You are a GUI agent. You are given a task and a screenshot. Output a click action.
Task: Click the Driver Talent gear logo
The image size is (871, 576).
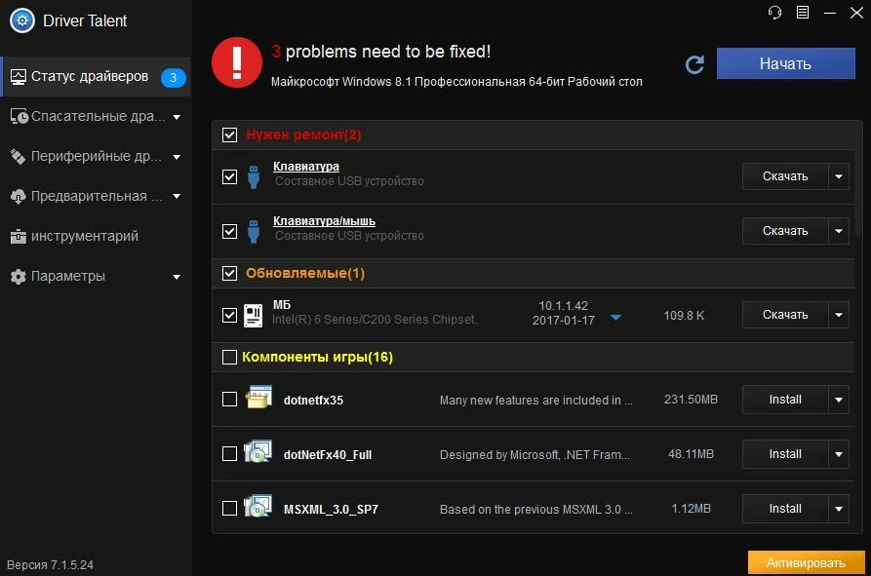click(22, 21)
